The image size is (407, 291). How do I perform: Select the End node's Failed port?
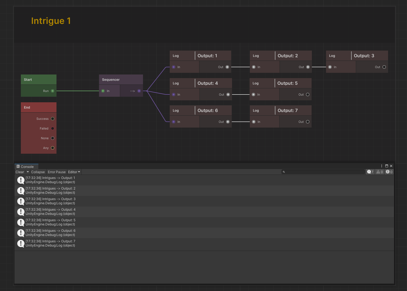pos(53,128)
